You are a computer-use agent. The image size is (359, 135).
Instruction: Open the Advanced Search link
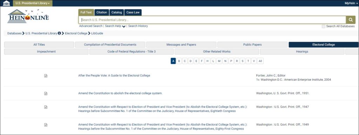click(91, 26)
